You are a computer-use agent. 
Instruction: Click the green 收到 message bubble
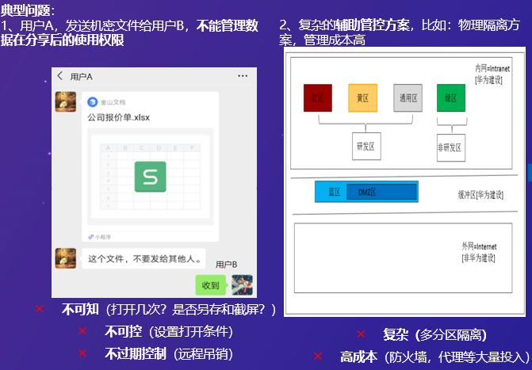pyautogui.click(x=211, y=285)
